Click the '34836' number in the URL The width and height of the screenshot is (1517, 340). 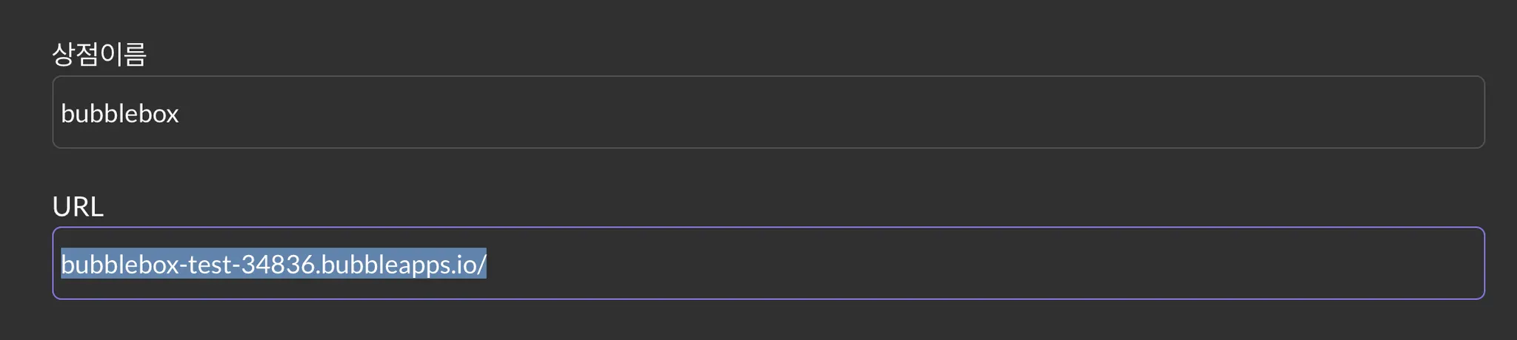(x=278, y=264)
